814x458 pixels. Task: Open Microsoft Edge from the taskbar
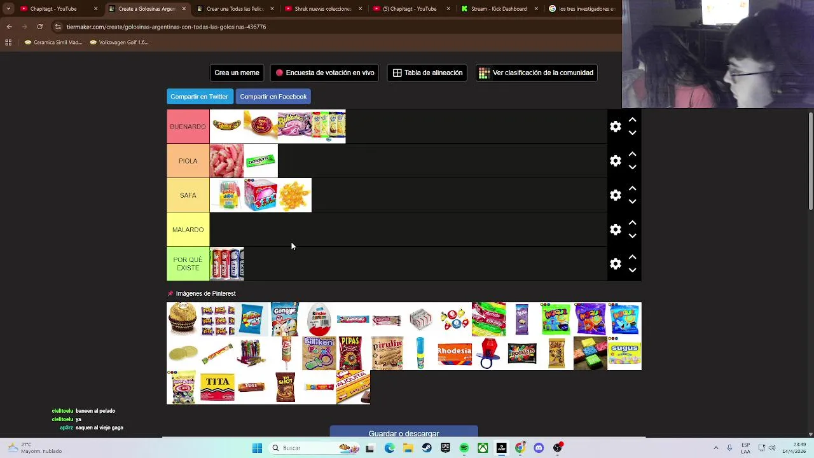tap(389, 448)
